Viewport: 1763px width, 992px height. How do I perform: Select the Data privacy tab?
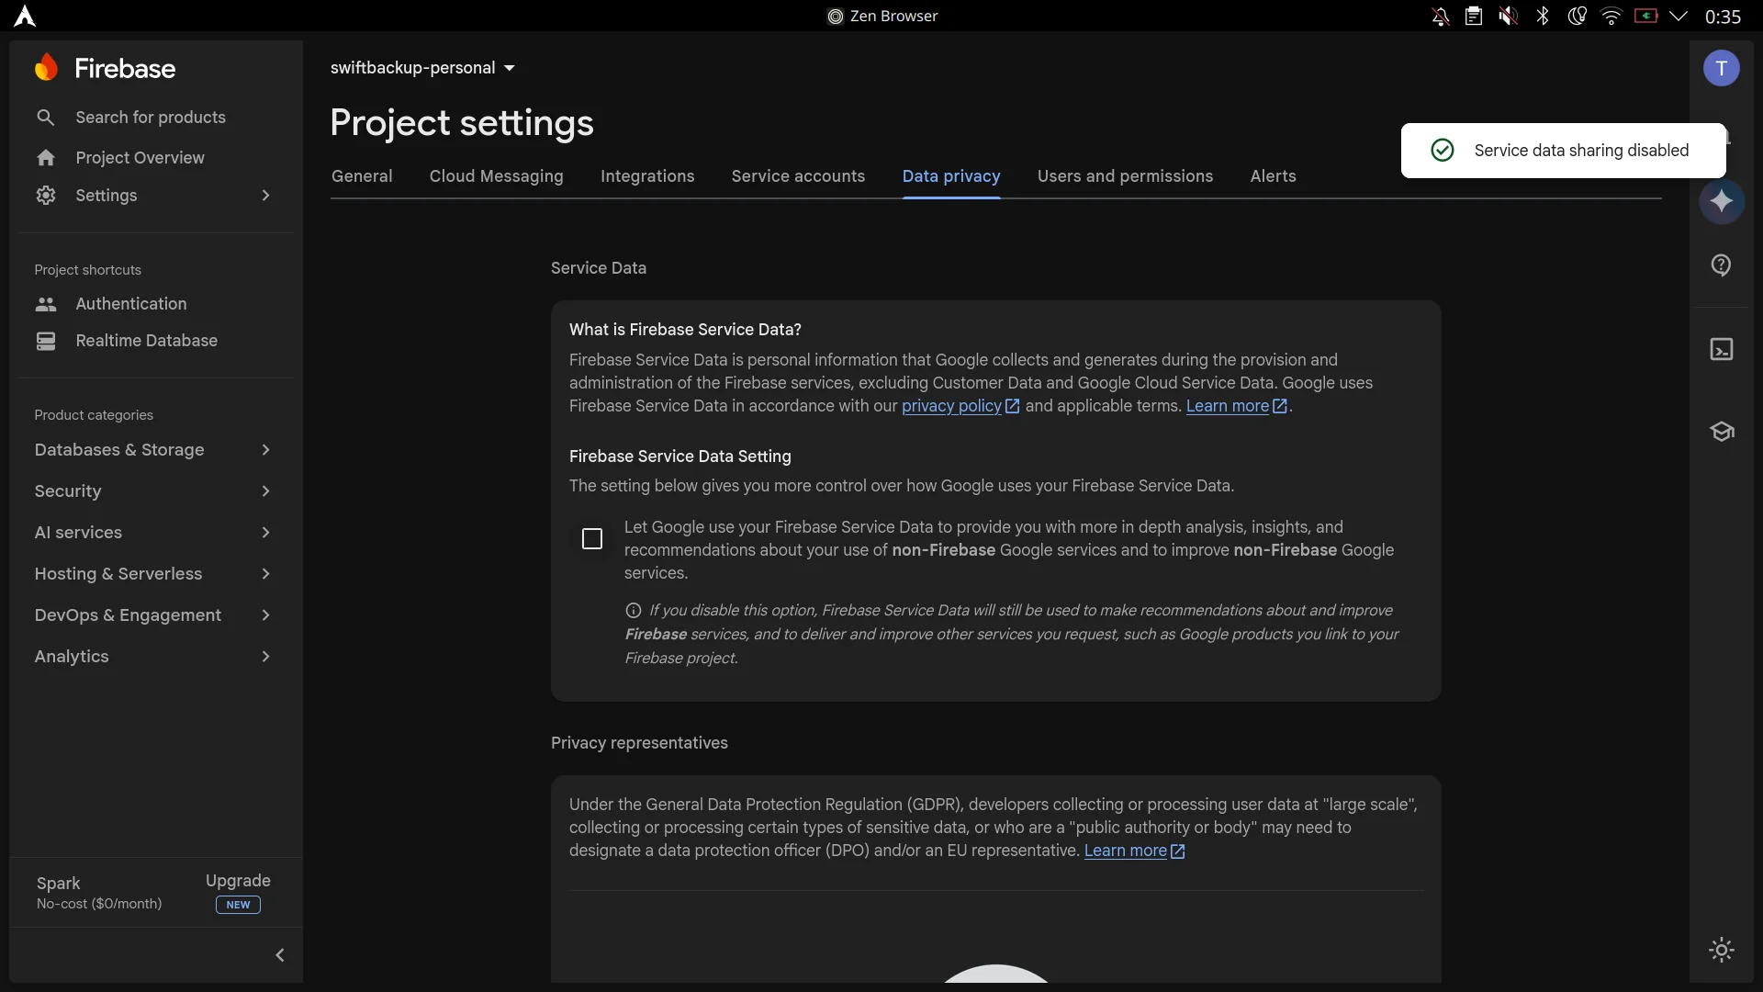[951, 176]
